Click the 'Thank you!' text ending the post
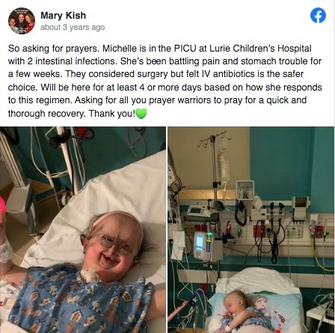Screen dimensions: 335x333 [x=112, y=114]
